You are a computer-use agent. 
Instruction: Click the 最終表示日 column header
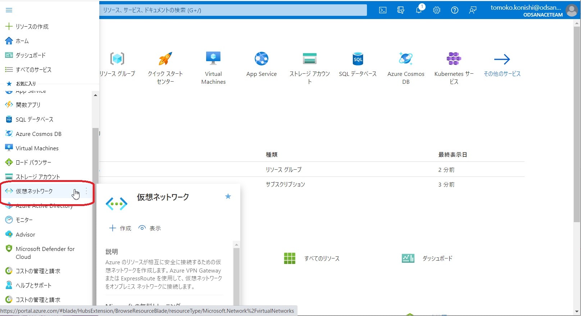point(453,155)
